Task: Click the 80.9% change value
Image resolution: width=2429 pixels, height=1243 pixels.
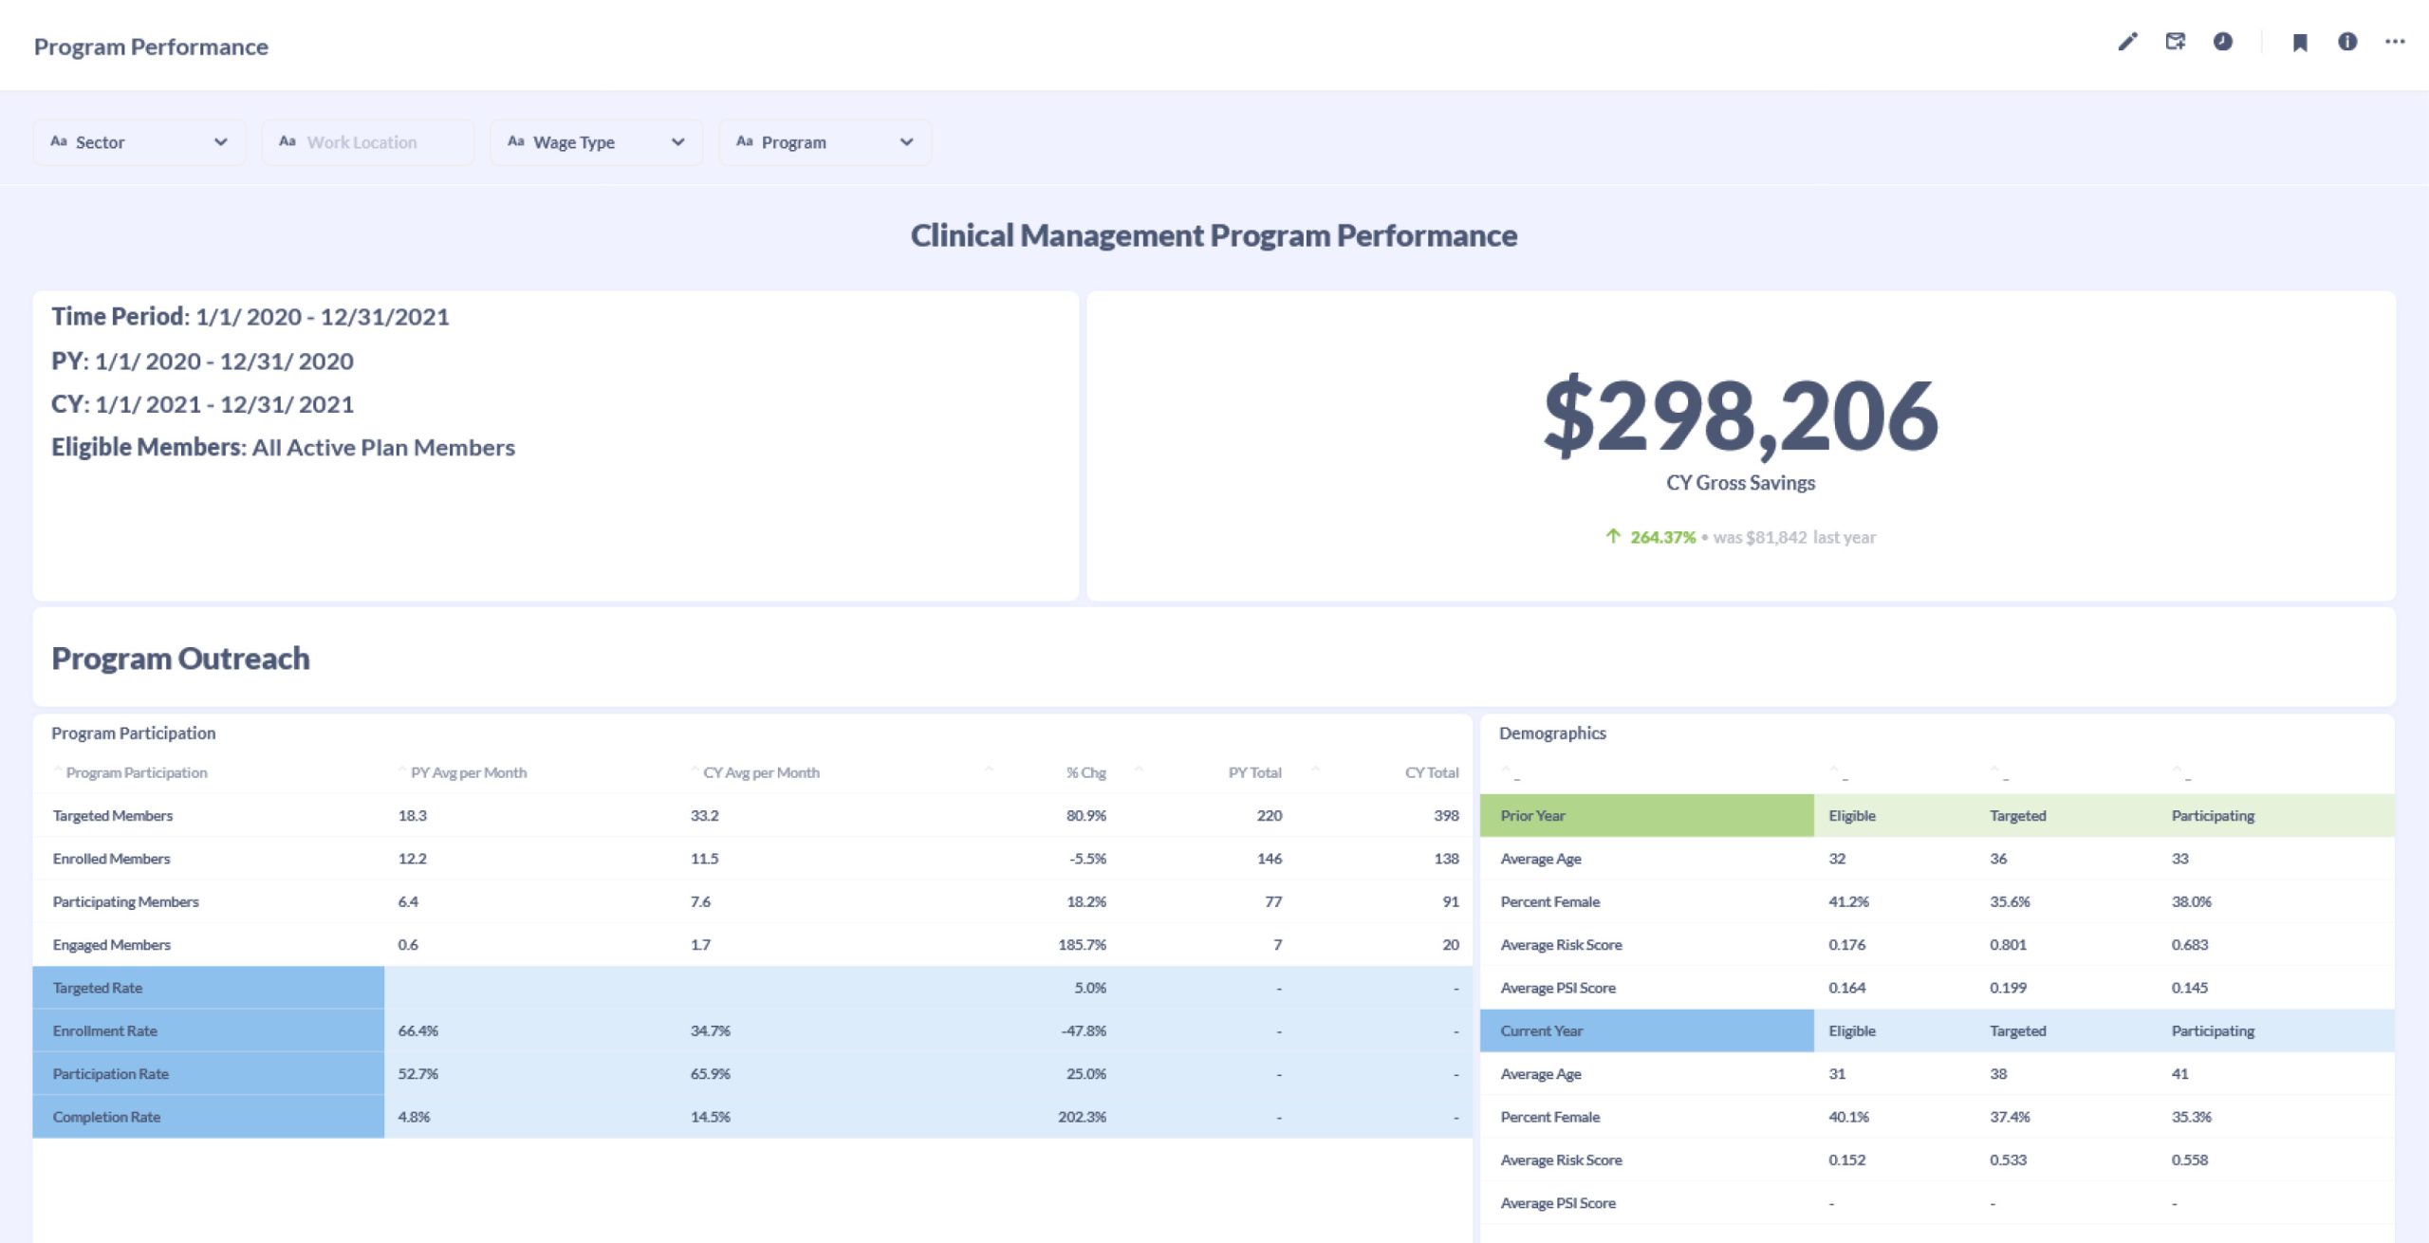Action: 1086,816
